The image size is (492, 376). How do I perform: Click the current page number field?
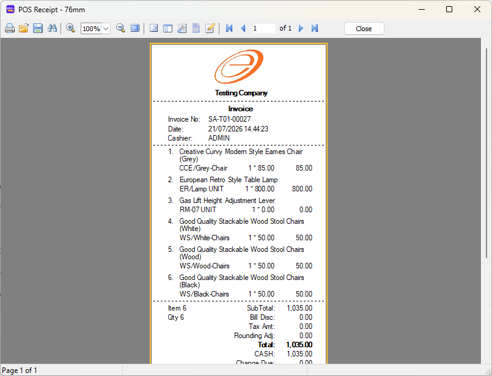tap(264, 29)
